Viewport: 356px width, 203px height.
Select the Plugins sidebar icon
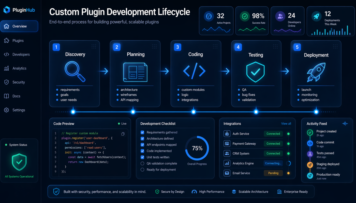(x=6, y=40)
